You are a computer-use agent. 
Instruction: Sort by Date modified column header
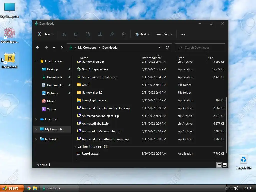tap(151, 58)
